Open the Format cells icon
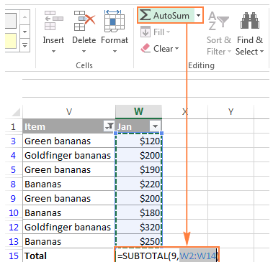Viewport: 273px width, 262px height. pos(115,21)
